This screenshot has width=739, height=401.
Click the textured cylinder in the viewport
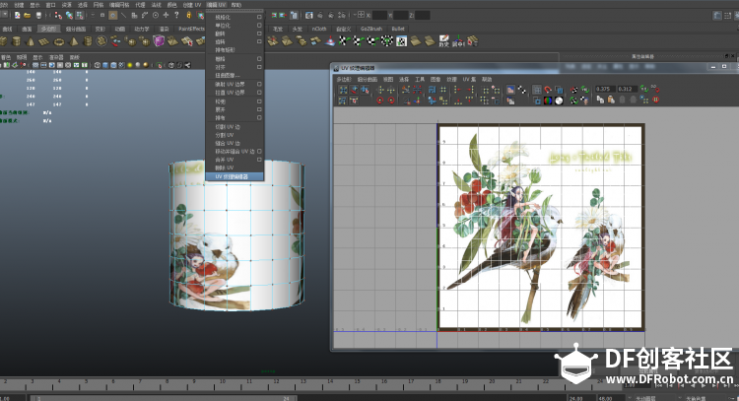pyautogui.click(x=236, y=235)
